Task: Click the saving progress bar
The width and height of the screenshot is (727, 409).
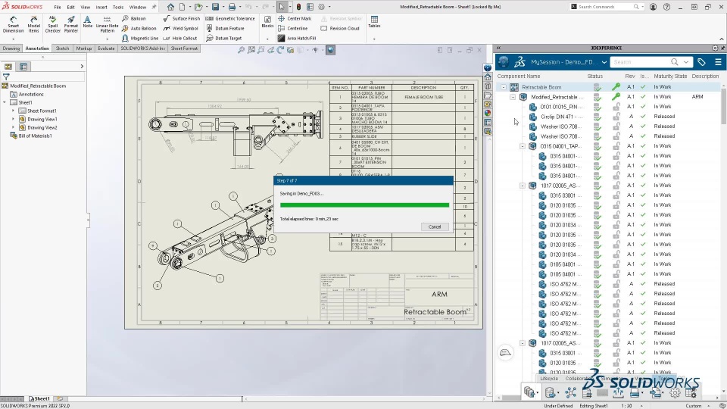Action: click(x=364, y=205)
